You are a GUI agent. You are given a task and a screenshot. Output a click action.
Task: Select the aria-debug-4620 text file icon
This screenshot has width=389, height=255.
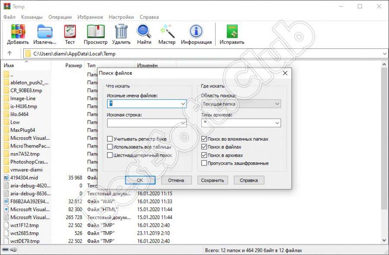point(6,186)
